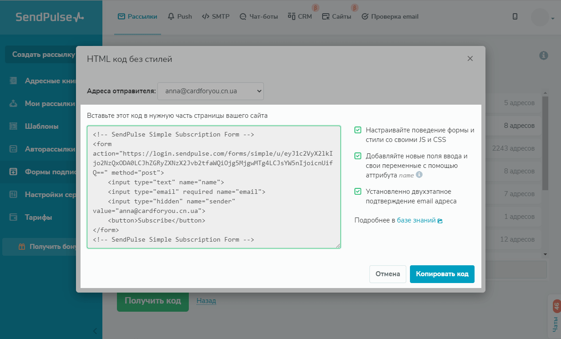The image size is (561, 339).
Task: Click the mobile phone icon in header
Action: click(515, 17)
